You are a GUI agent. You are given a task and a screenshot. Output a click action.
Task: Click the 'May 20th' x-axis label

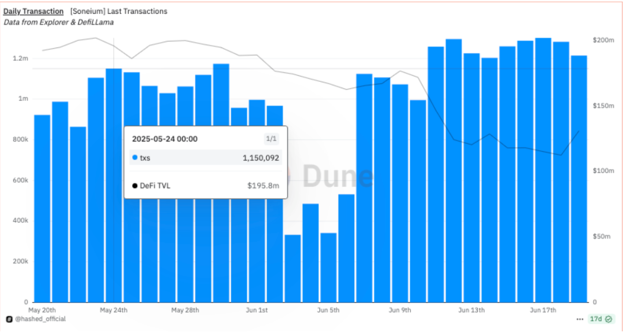42,310
